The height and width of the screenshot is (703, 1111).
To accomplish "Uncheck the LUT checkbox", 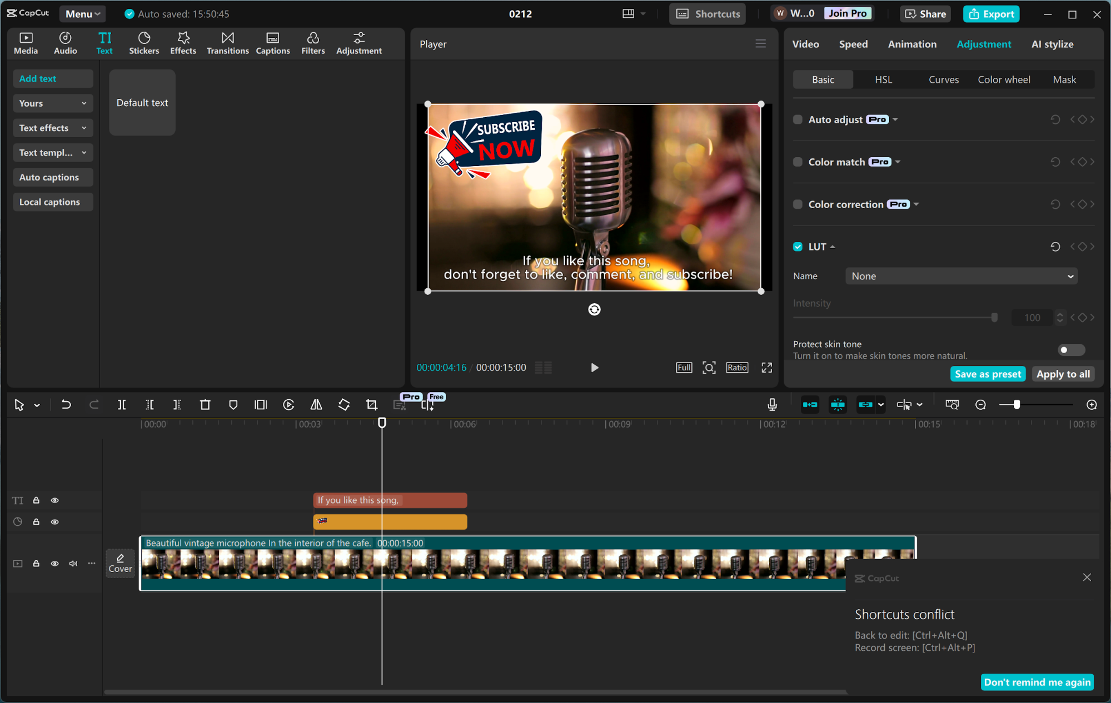I will [x=798, y=247].
